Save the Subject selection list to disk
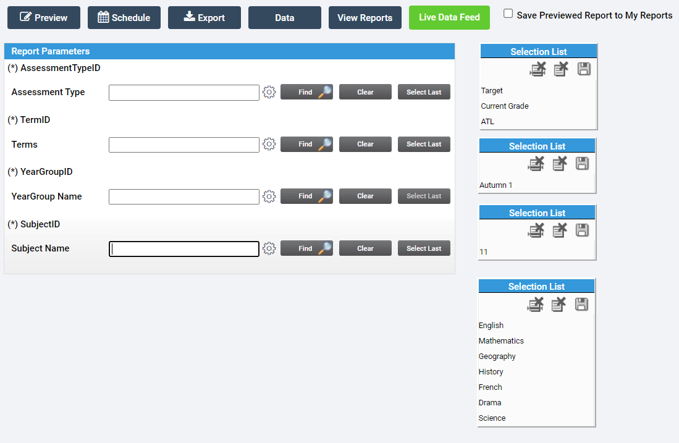679x443 pixels. pyautogui.click(x=581, y=304)
